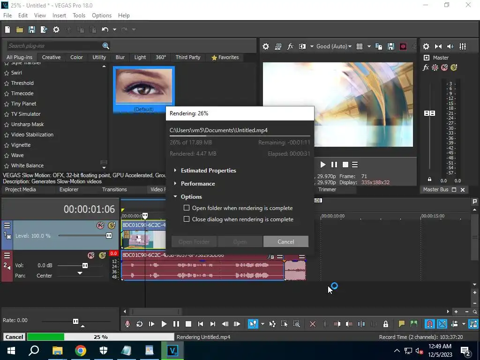
Task: Expand the Performance section
Action: [175, 183]
